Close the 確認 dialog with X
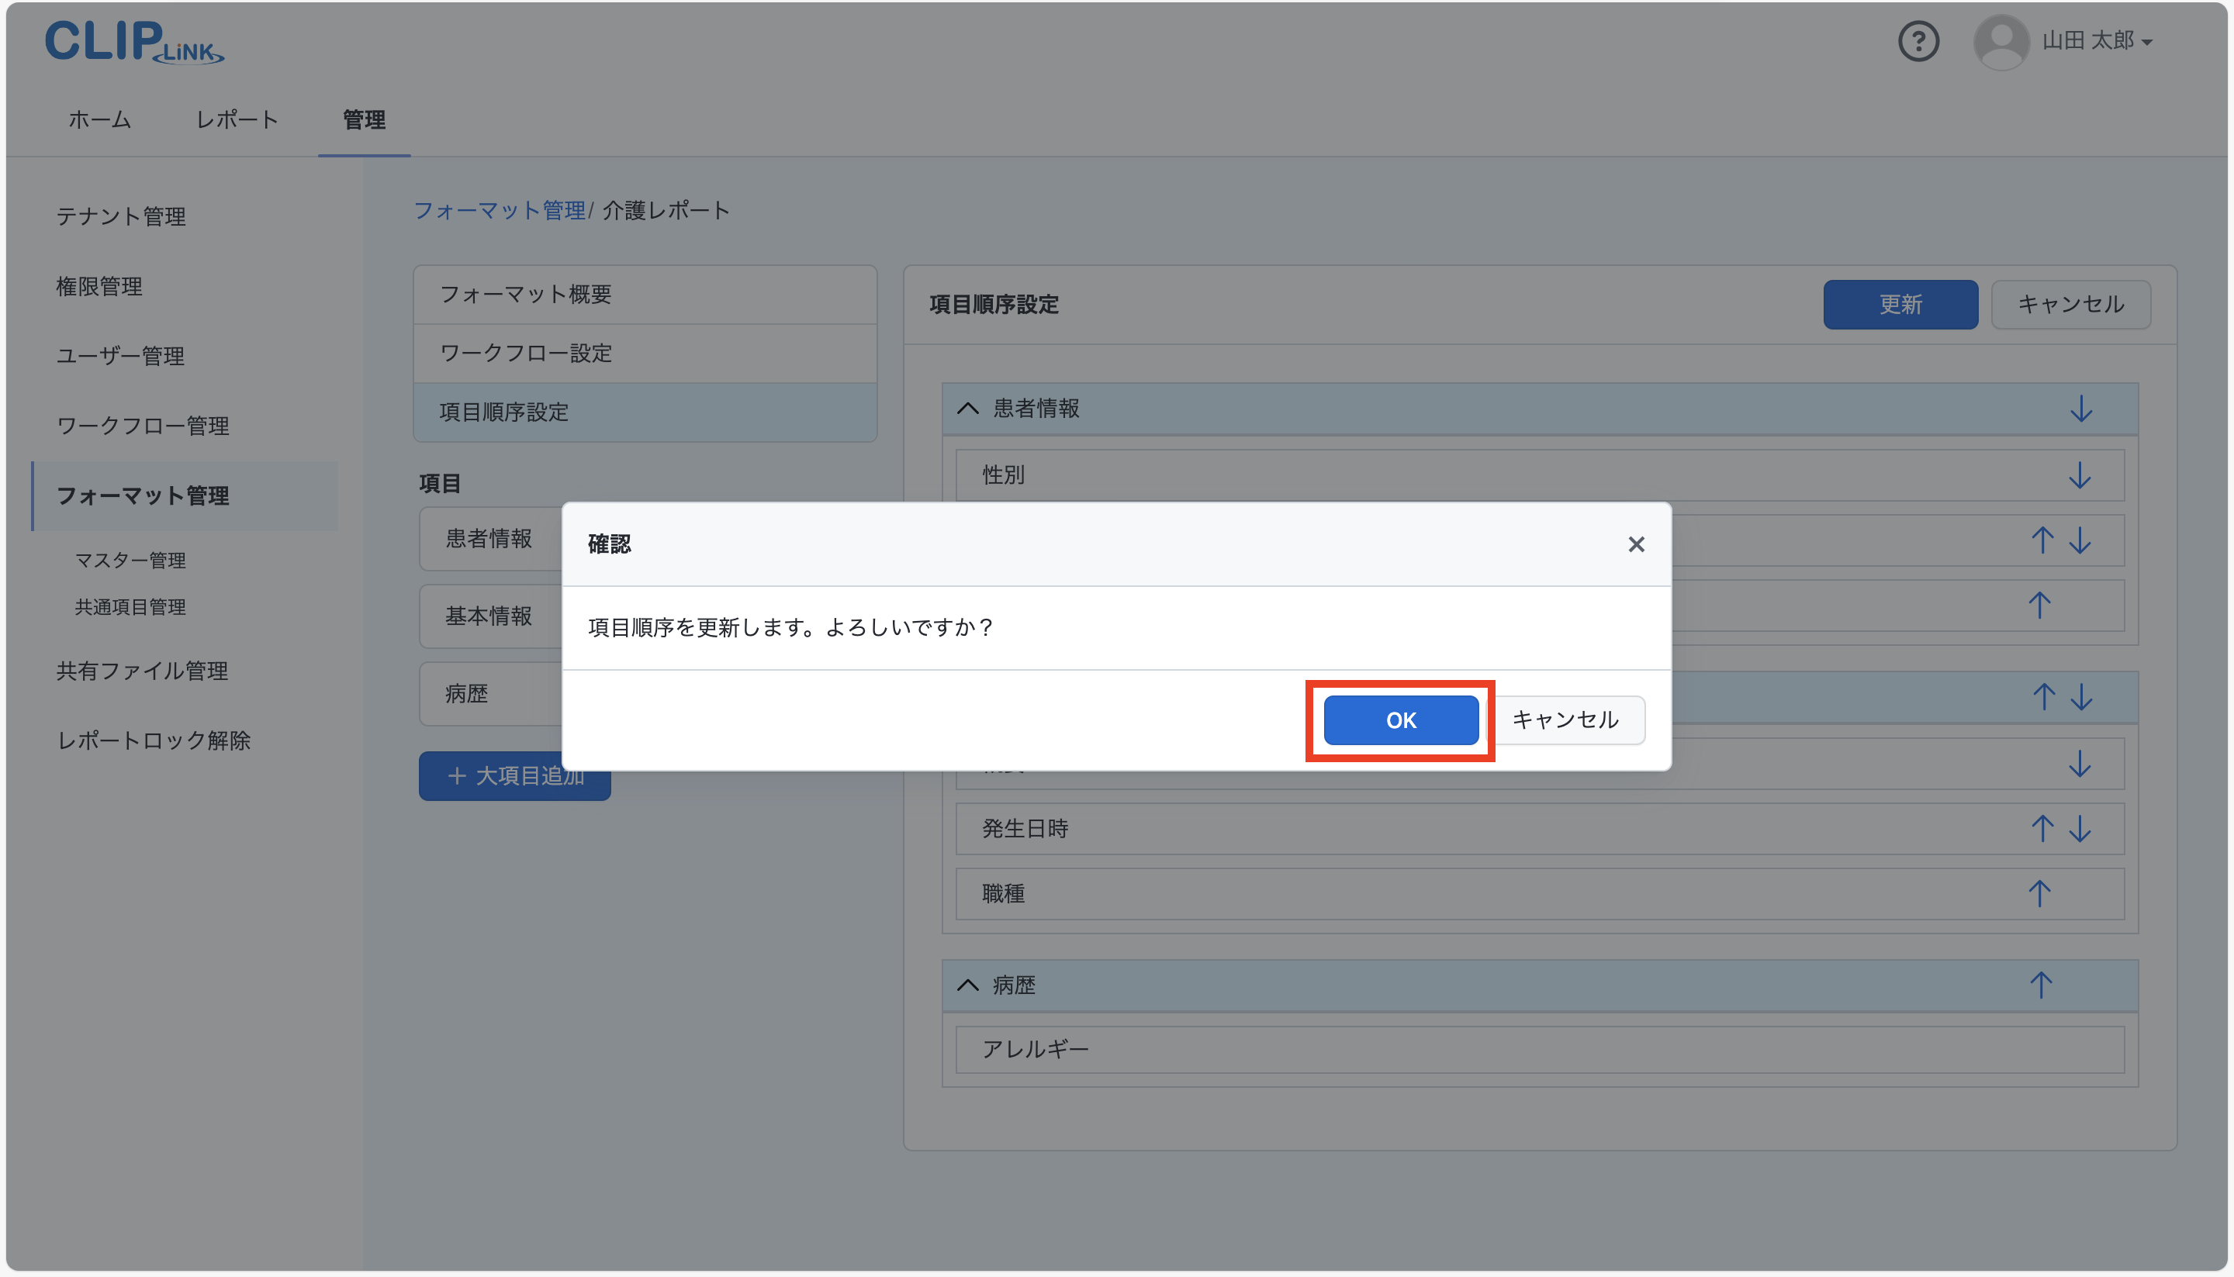Viewport: 2234px width, 1277px height. pyautogui.click(x=1636, y=544)
